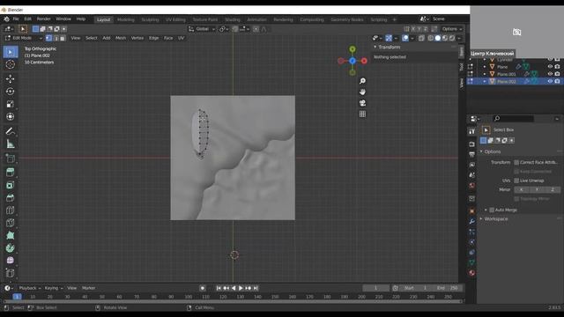Toggle camera view icon in viewport
The width and height of the screenshot is (564, 317).
click(362, 103)
